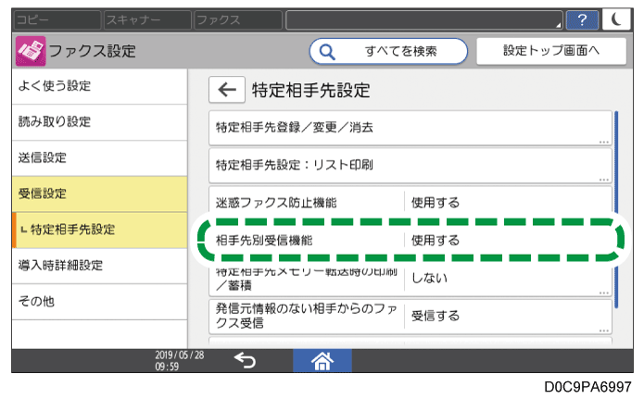Go to home screen icon
This screenshot has width=644, height=399.
point(322,361)
